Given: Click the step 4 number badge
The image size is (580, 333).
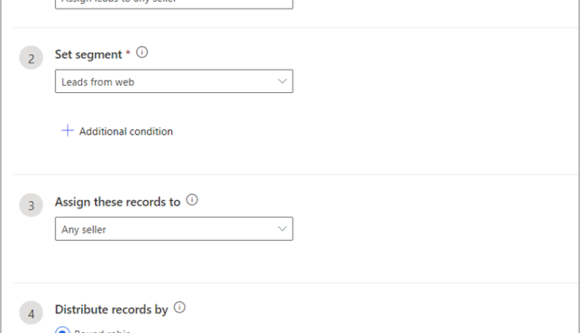Looking at the screenshot, I should point(31,314).
